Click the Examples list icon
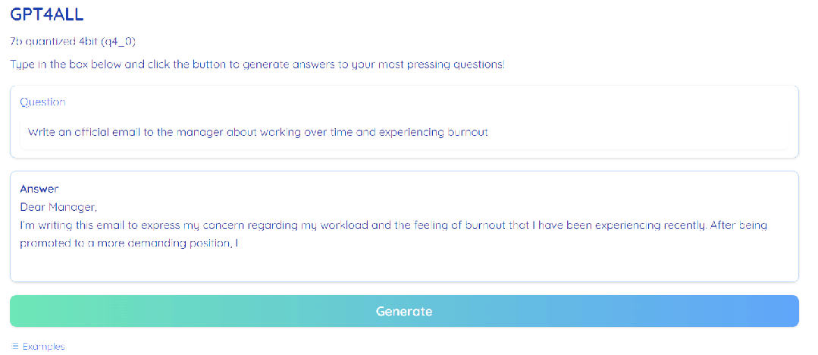Screen dimensions: 818x355 pyautogui.click(x=15, y=347)
